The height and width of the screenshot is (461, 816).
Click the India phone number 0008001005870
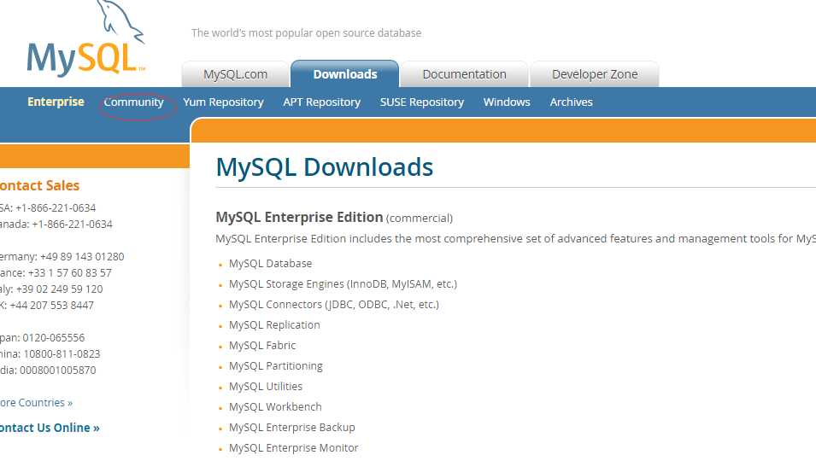pos(58,371)
